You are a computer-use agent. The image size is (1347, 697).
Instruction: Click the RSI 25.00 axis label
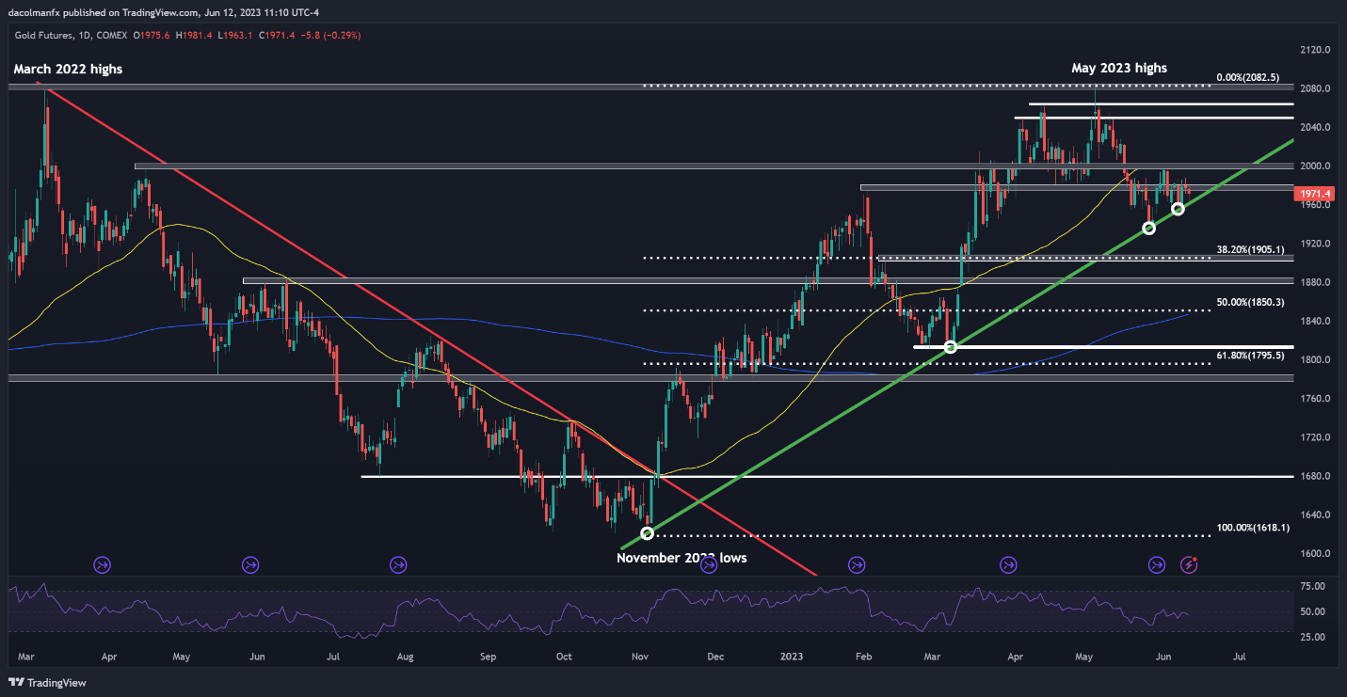(x=1314, y=637)
